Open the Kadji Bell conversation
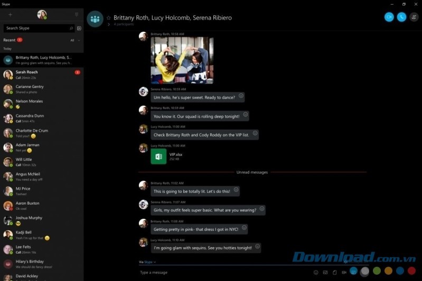 [42, 235]
